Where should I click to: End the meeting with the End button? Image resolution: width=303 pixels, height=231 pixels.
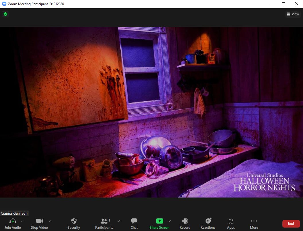coord(291,224)
